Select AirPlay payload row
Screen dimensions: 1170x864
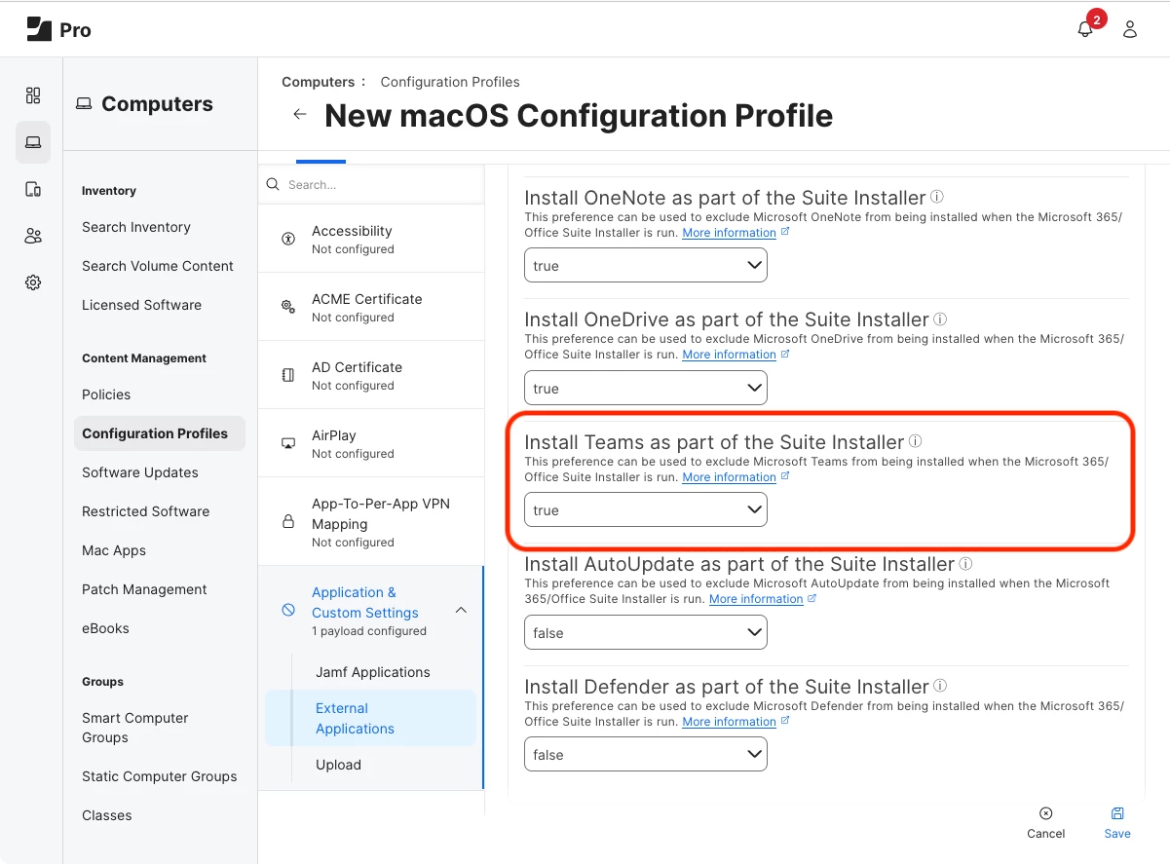[371, 443]
